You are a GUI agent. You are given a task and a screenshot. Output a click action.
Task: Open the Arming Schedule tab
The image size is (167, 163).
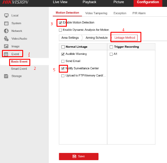[x=96, y=38]
